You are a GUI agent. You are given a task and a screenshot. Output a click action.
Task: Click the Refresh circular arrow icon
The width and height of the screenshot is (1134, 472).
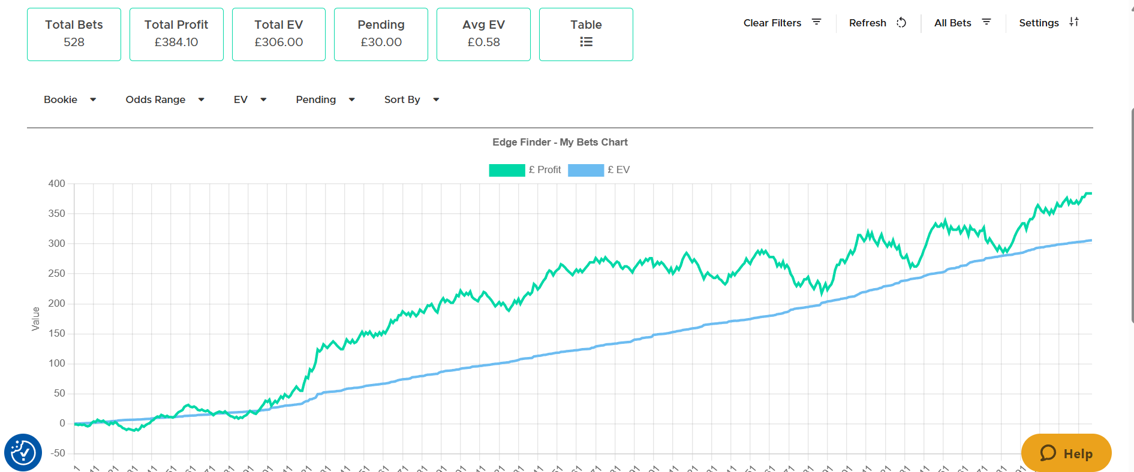901,23
